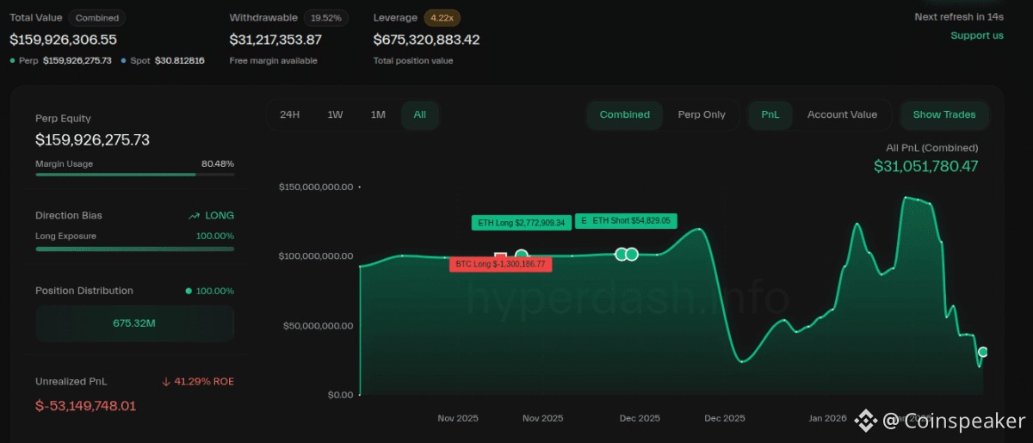The image size is (1033, 443).
Task: Select the 24H time range tab
Action: [x=289, y=114]
